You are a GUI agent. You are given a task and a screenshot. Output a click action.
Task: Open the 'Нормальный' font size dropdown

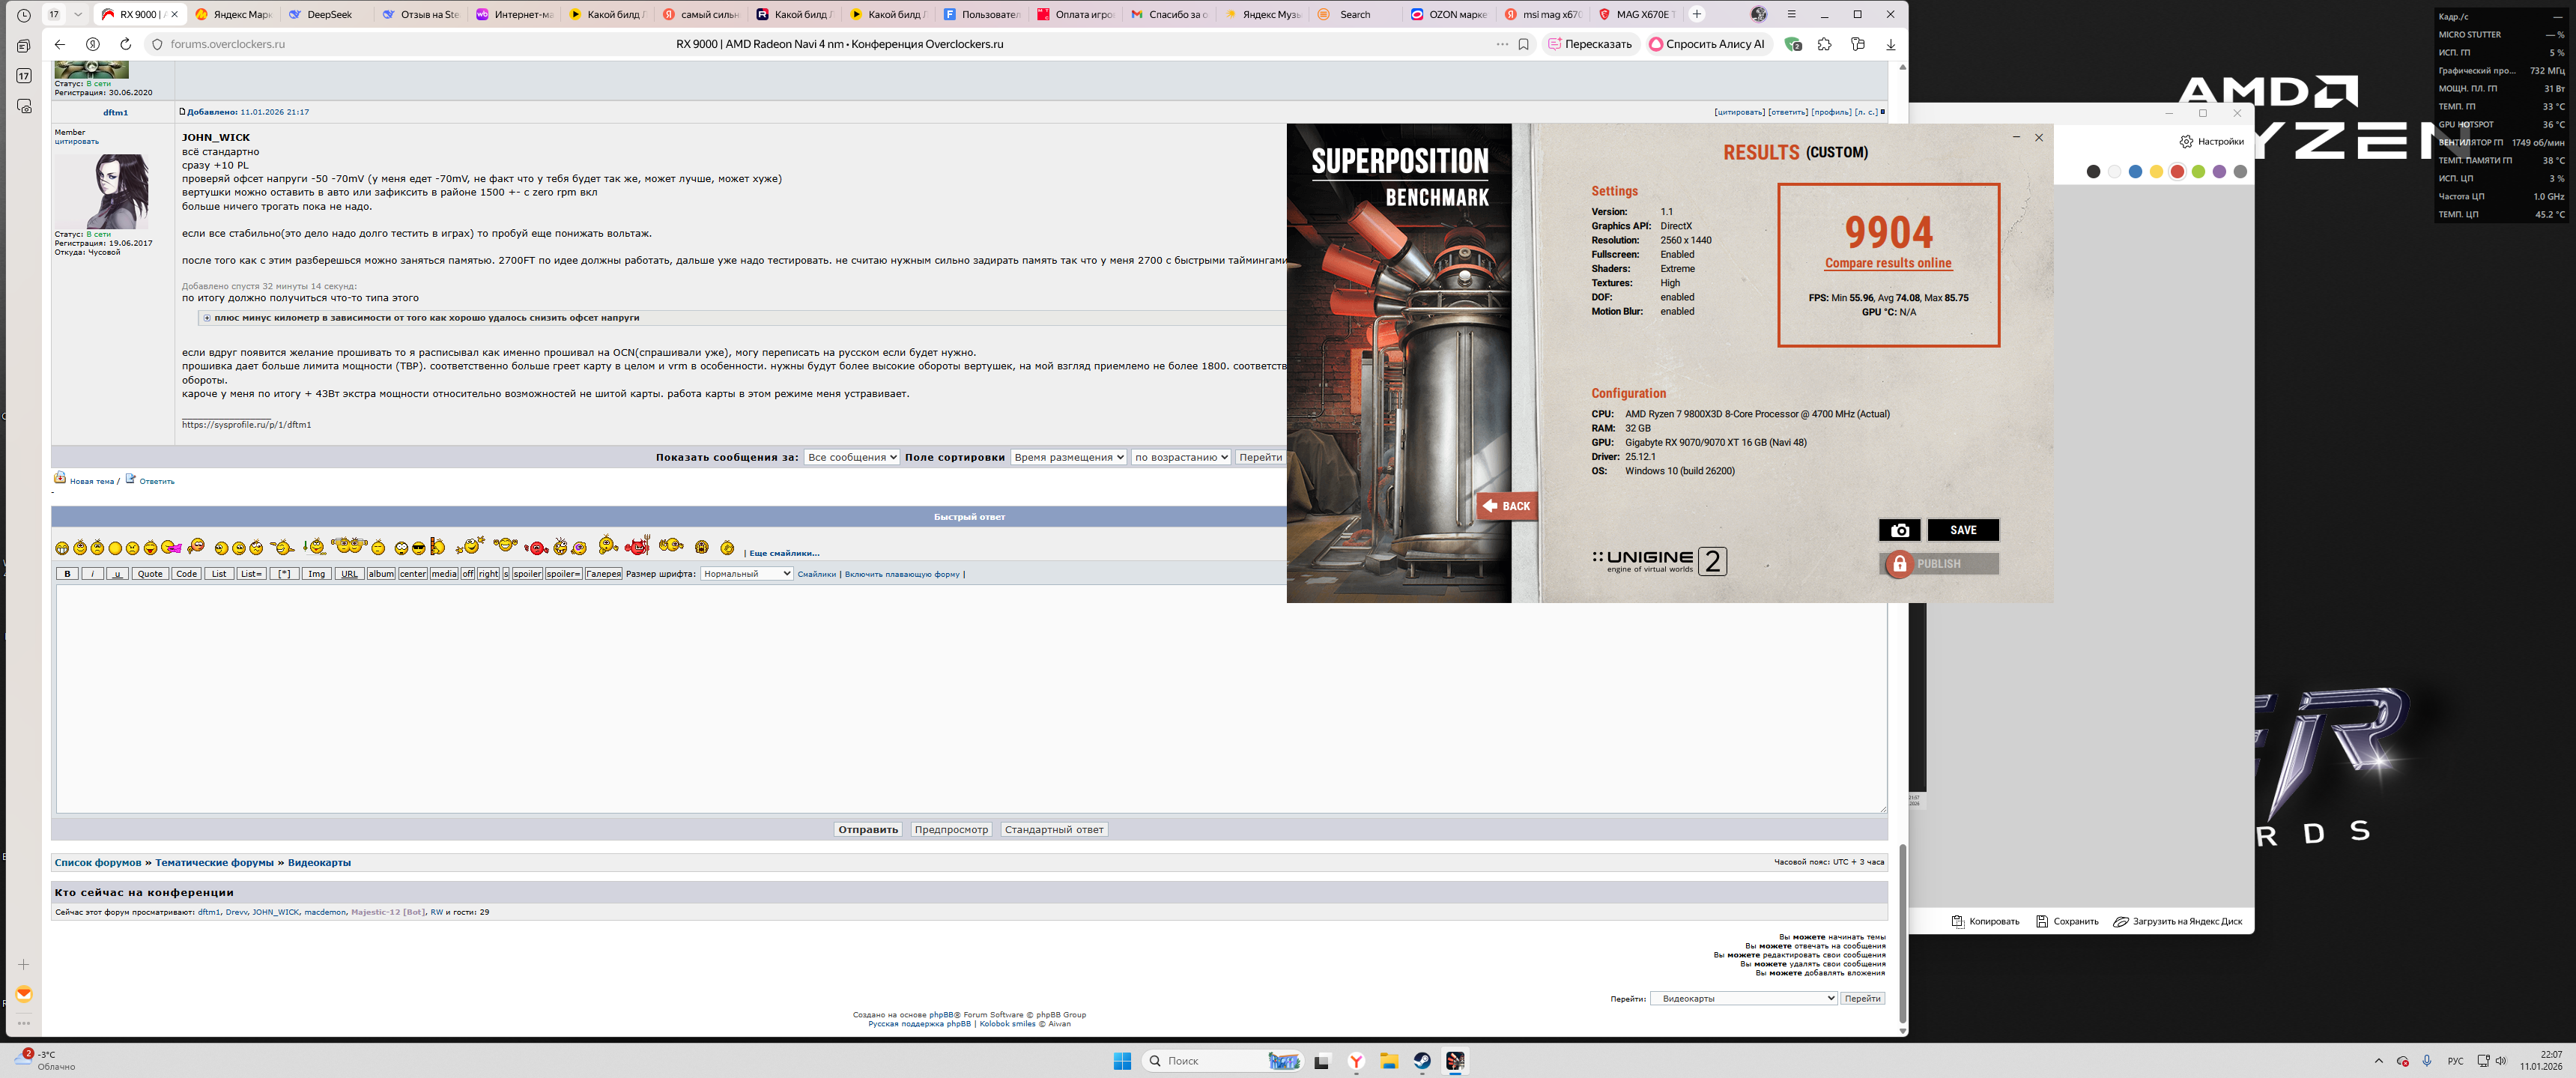[746, 574]
